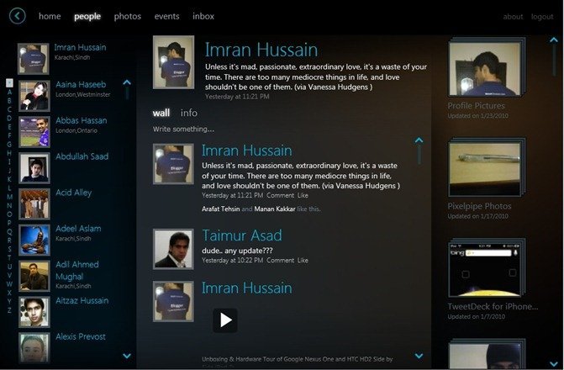Open the about link

pos(513,17)
